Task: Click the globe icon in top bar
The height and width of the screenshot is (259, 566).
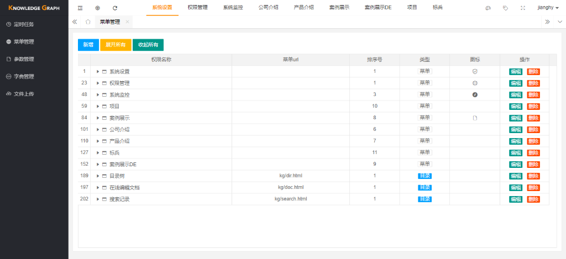Action: click(x=97, y=8)
